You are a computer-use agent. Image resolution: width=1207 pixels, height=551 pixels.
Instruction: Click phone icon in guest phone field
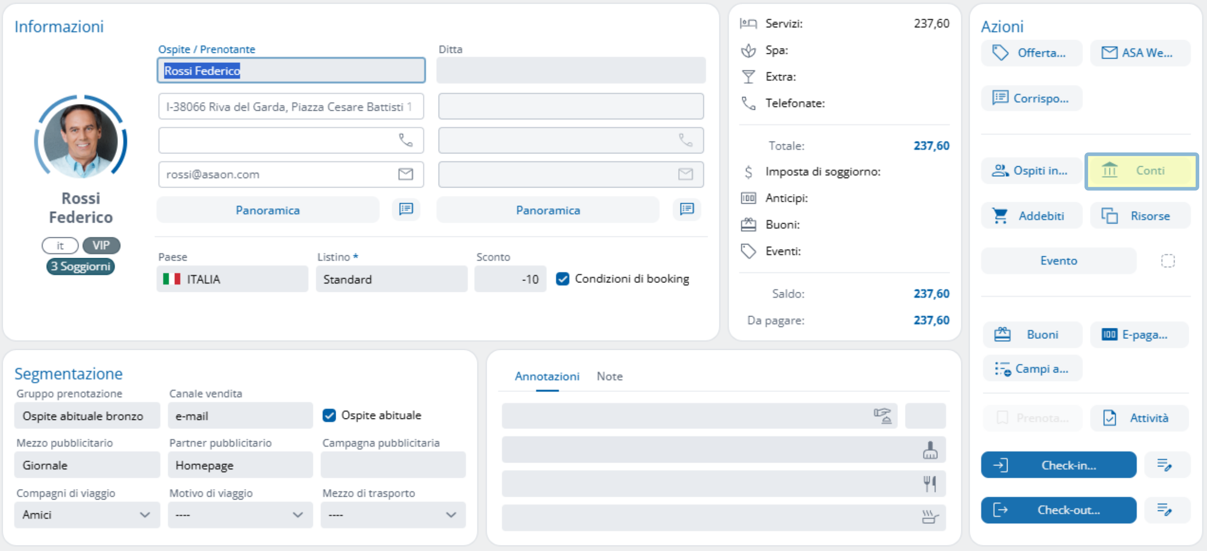click(x=405, y=140)
